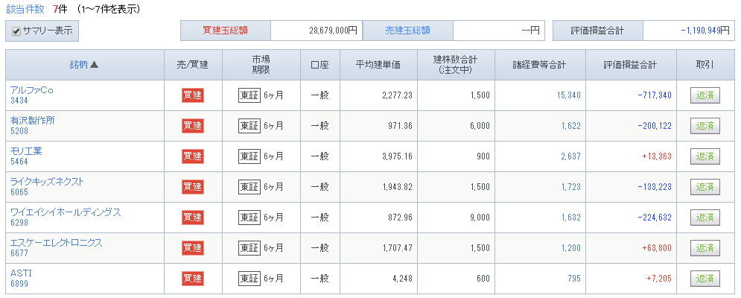The height and width of the screenshot is (298, 741).
Task: Click 返済 button for ライクキッズネクスト
Action: click(705, 187)
